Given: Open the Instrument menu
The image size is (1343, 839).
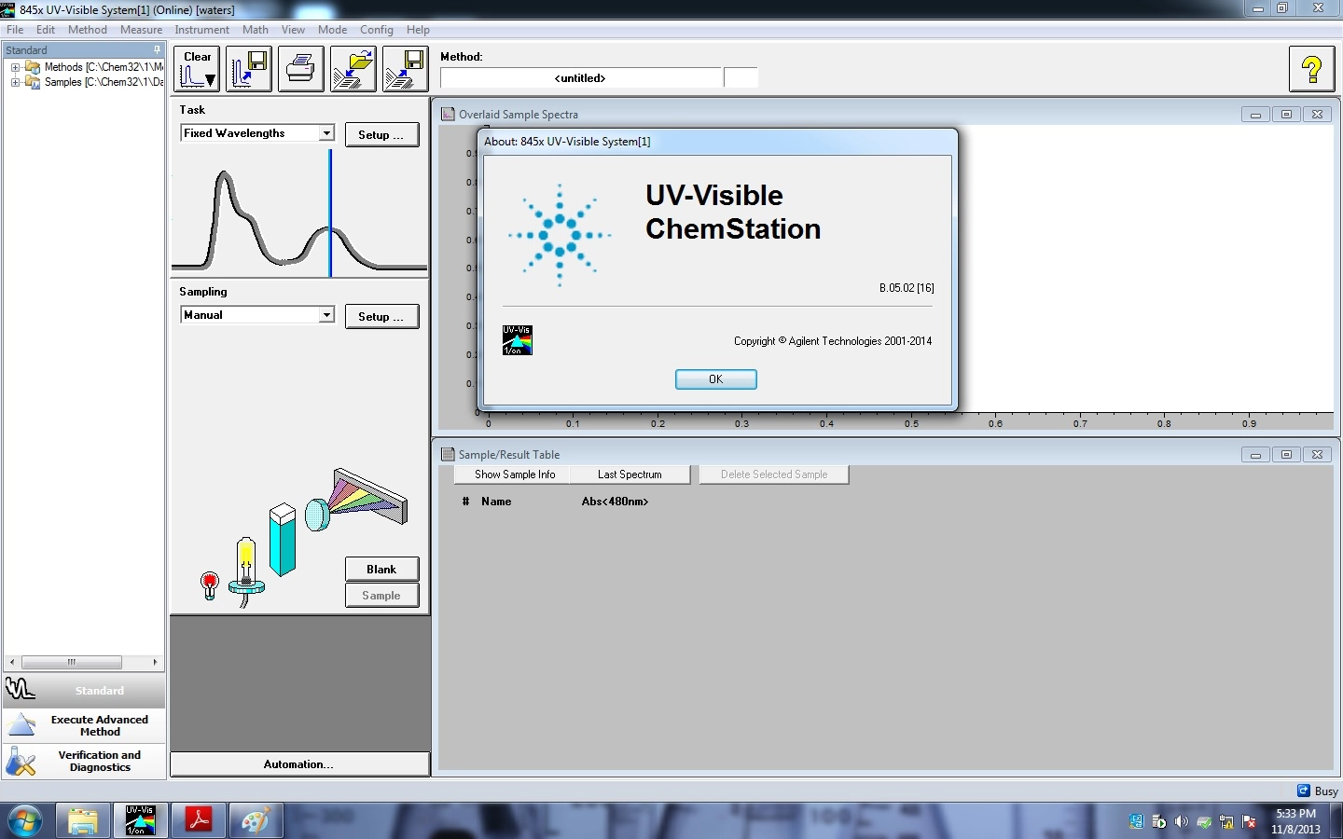Looking at the screenshot, I should point(201,30).
